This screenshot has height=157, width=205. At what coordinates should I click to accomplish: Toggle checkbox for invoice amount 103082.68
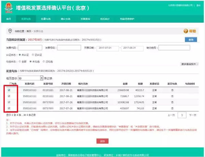click(x=9, y=102)
